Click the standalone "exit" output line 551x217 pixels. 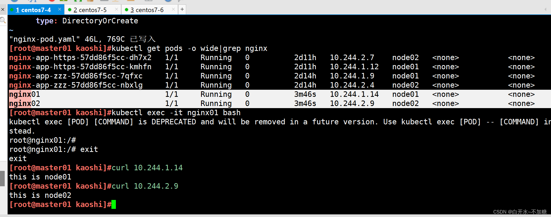point(18,158)
